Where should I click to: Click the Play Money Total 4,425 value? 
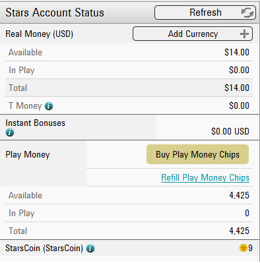click(240, 231)
